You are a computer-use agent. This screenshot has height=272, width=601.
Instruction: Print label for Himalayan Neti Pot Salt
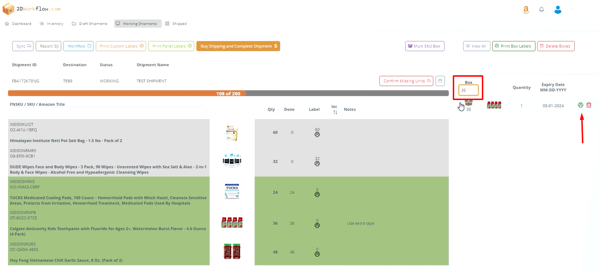[317, 134]
